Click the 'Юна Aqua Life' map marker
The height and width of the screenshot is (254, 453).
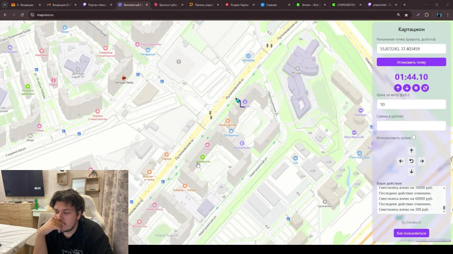pyautogui.click(x=354, y=133)
